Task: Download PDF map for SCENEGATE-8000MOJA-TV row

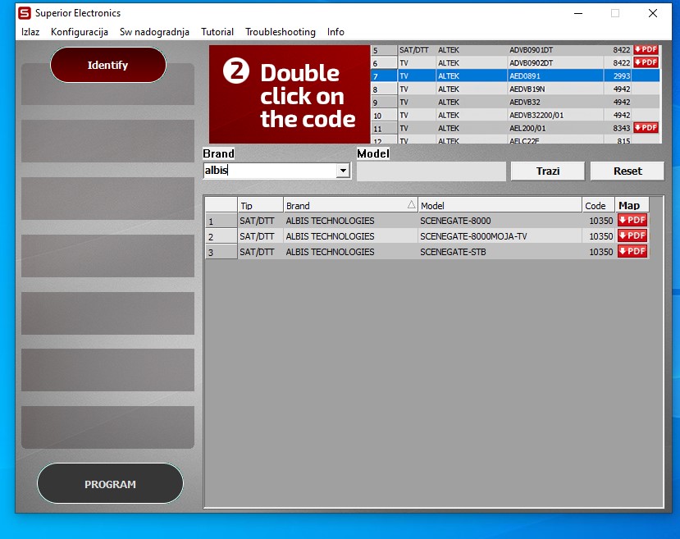Action: tap(632, 236)
